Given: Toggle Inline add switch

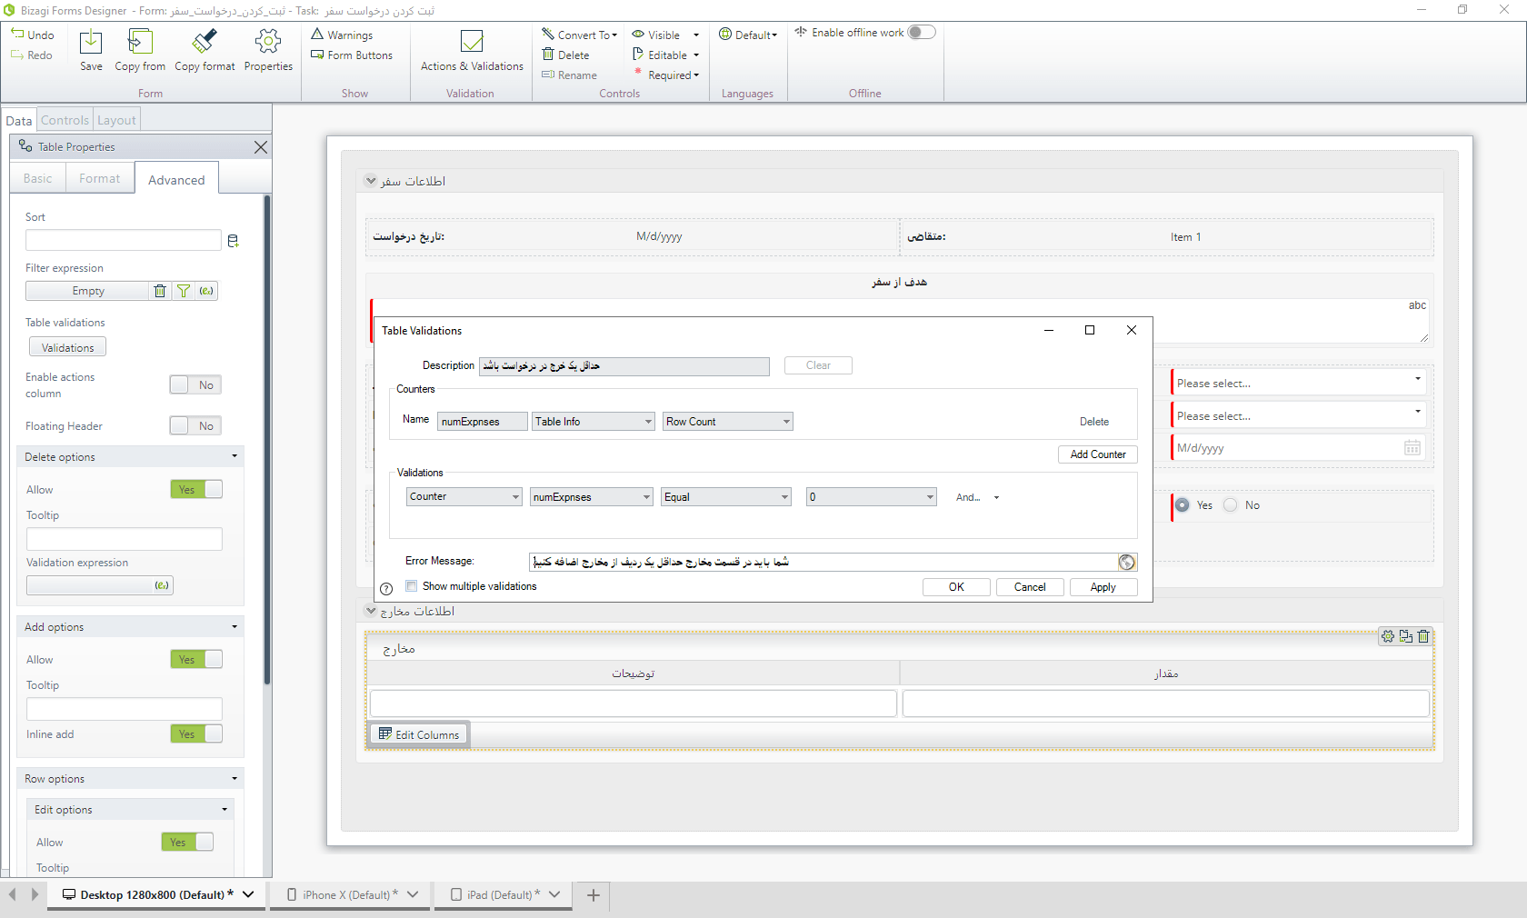Looking at the screenshot, I should coord(196,733).
